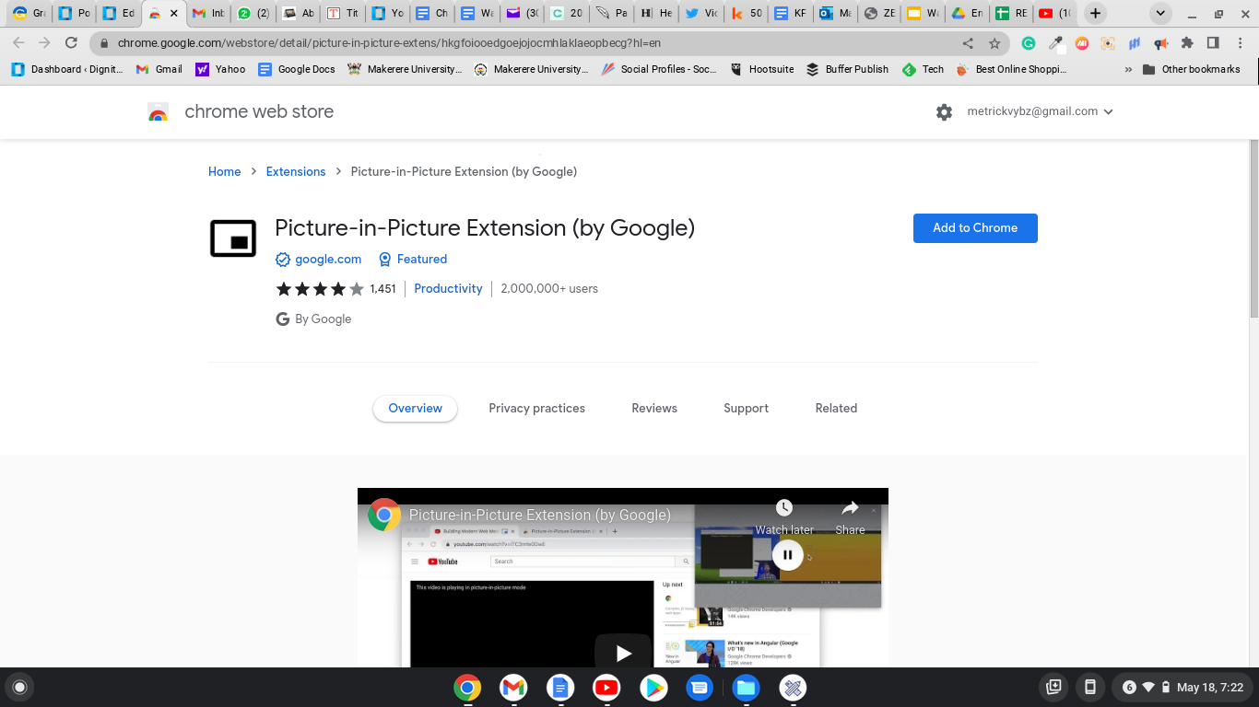
Task: Open the Social Profiles bookmark
Action: coord(659,69)
